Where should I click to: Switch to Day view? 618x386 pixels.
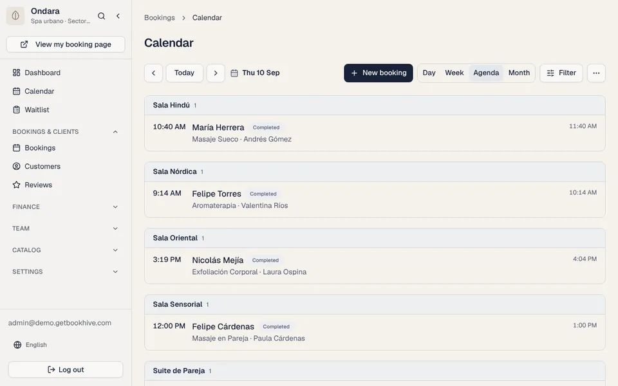429,73
